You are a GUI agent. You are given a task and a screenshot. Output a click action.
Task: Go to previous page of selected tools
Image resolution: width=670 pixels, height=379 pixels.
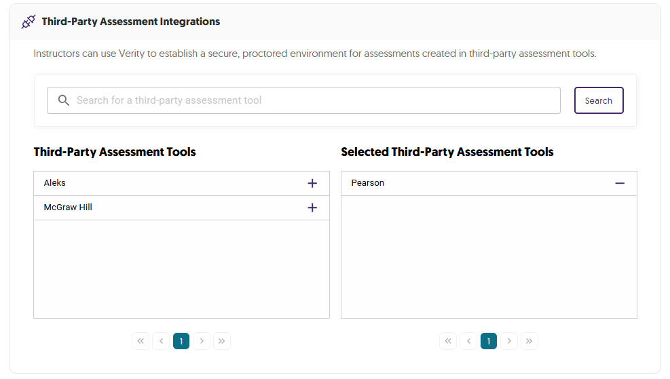click(x=468, y=341)
